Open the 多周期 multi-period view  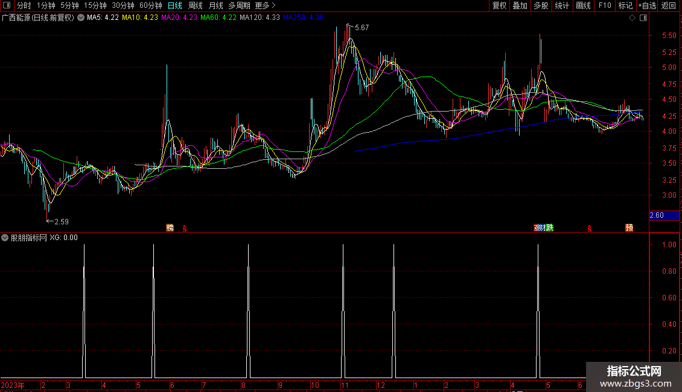[x=239, y=5]
